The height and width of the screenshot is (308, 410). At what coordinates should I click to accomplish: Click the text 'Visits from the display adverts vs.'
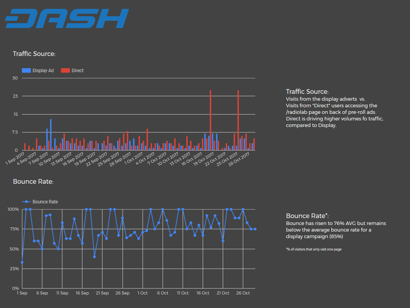(325, 99)
